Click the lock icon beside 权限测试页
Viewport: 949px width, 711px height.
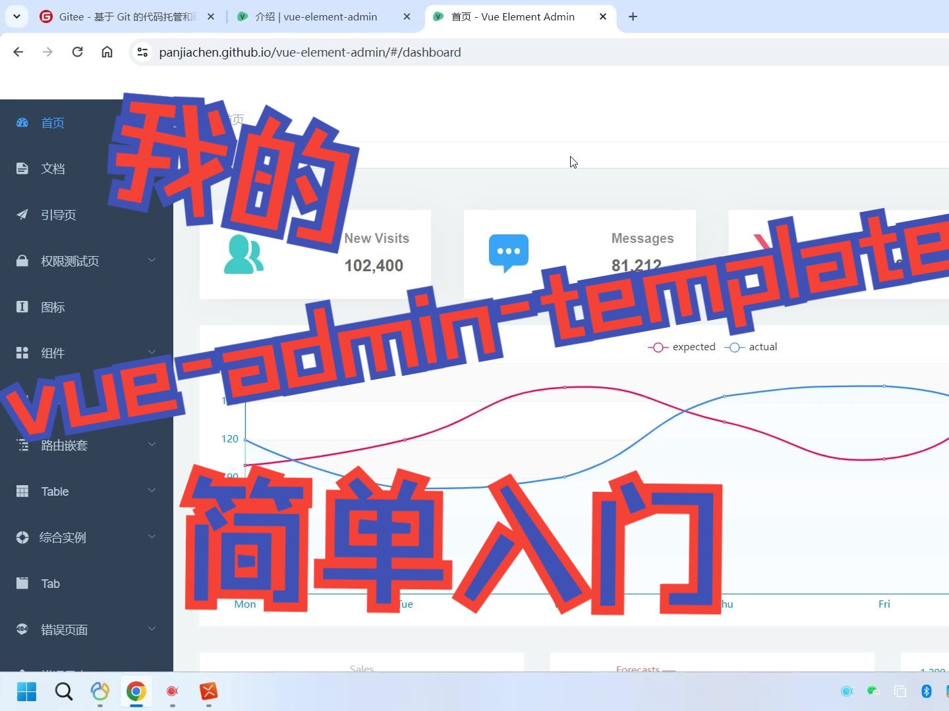click(22, 261)
